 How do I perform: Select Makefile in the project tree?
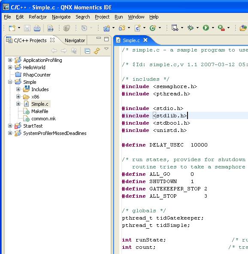point(40,111)
